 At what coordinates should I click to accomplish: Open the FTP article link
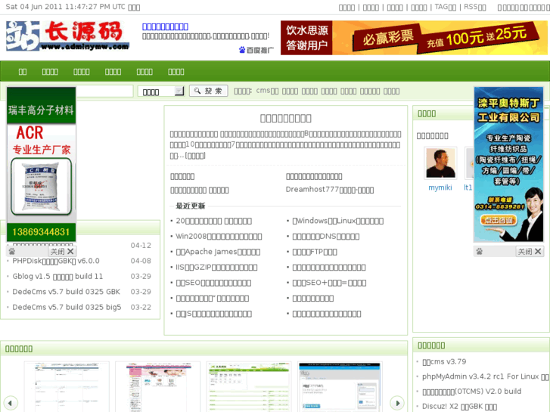[315, 252]
